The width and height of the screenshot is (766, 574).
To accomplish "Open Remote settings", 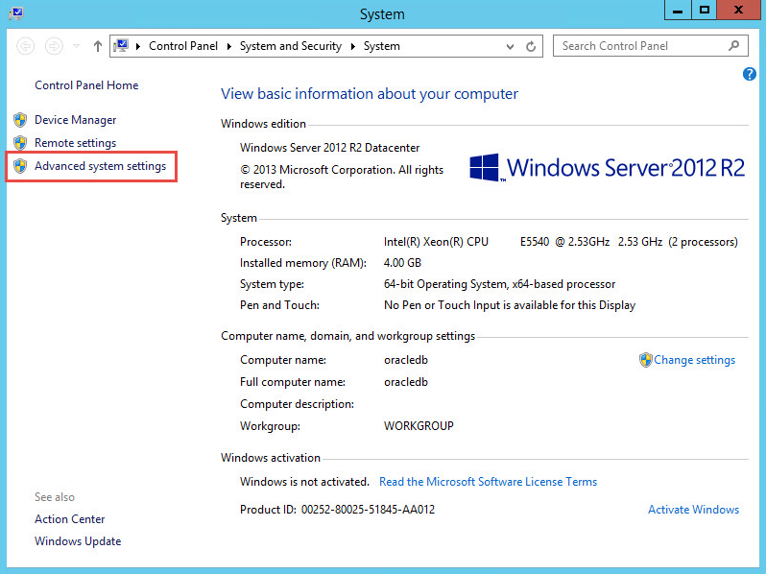I will tap(75, 143).
